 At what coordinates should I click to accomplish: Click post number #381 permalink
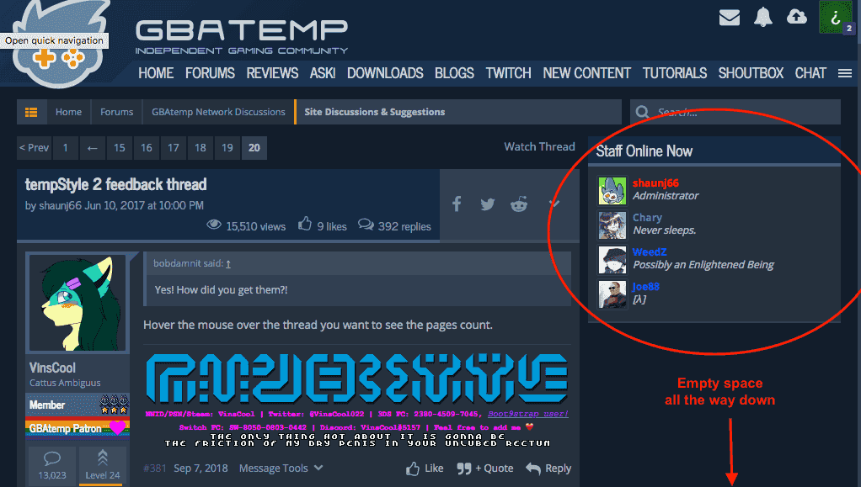[155, 468]
